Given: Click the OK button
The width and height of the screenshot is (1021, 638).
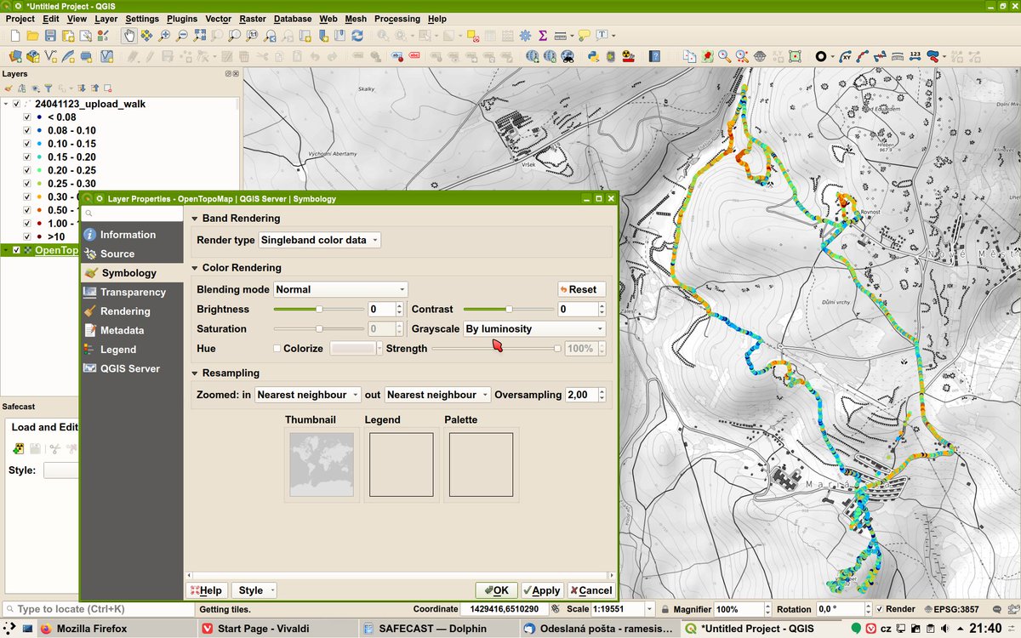Looking at the screenshot, I should pyautogui.click(x=496, y=590).
